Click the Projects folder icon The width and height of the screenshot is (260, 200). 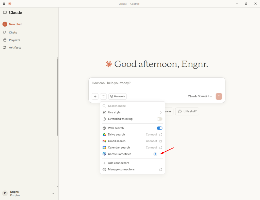point(5,40)
